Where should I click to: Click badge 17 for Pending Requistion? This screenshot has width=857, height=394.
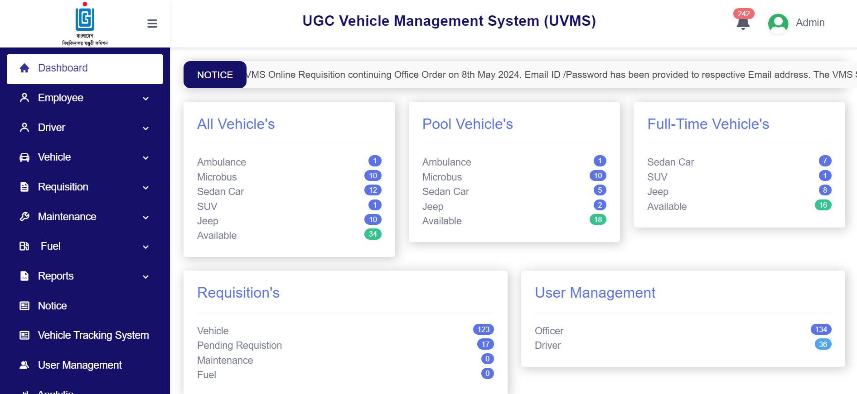[485, 345]
